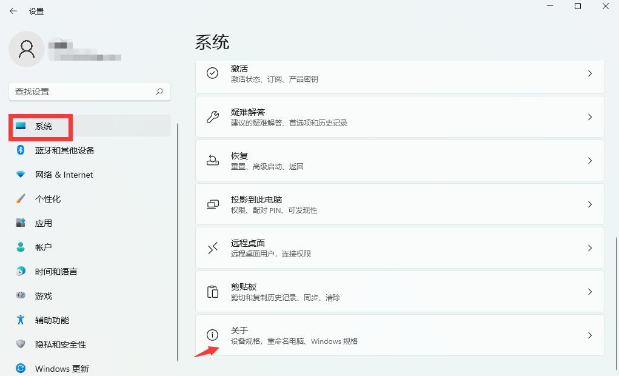
Task: Click the 帐户 person icon
Action: [21, 247]
